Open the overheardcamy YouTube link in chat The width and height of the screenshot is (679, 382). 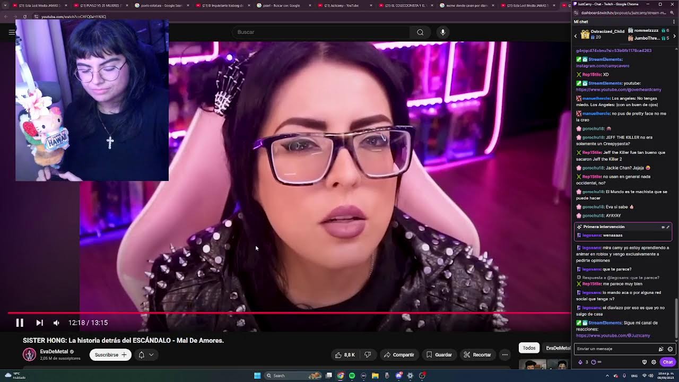pos(619,90)
